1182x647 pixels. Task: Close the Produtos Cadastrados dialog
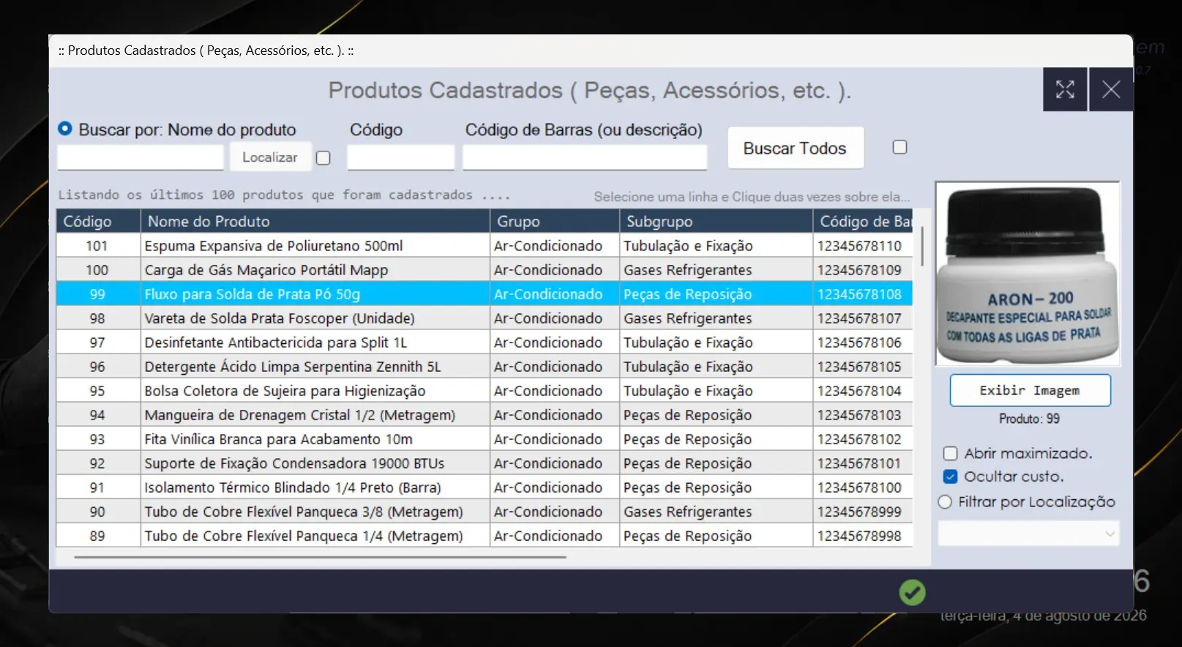tap(1111, 89)
